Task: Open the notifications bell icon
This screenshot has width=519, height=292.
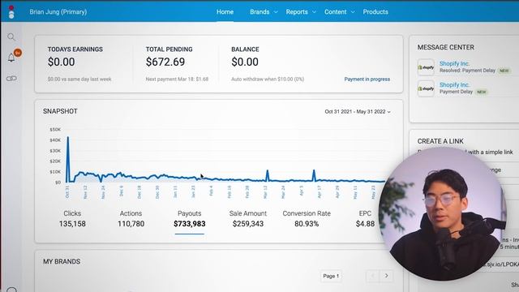Action: click(x=11, y=58)
